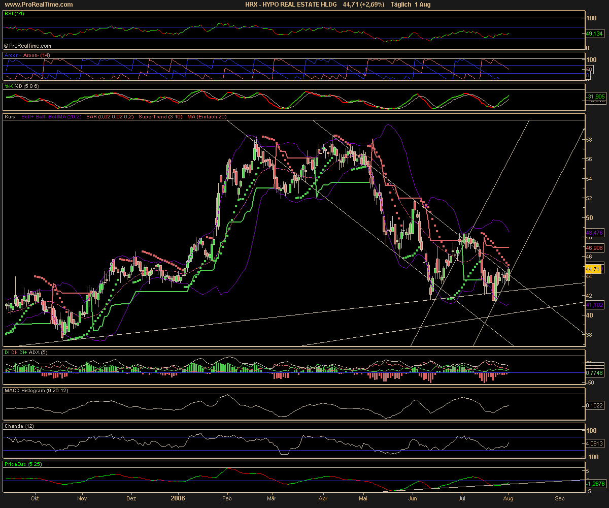This screenshot has width=609, height=508.
Task: Click the Nov month label on time axis
Action: click(82, 499)
